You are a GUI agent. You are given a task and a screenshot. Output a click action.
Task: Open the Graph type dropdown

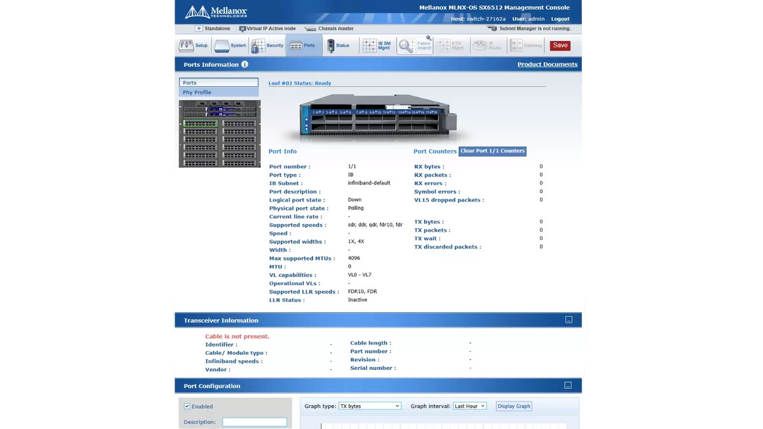point(370,406)
